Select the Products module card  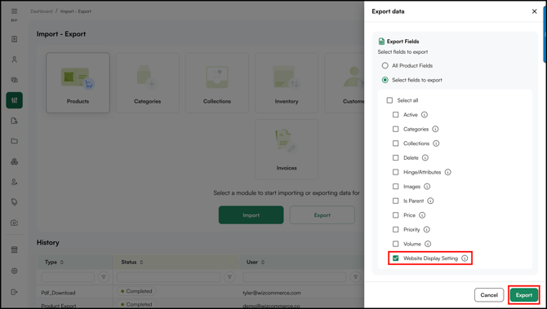78,83
